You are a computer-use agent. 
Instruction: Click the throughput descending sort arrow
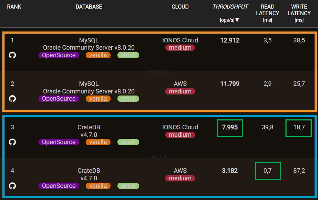pyautogui.click(x=237, y=20)
